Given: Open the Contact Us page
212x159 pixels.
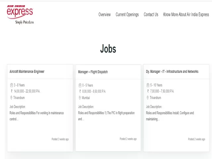Looking at the screenshot, I should 151,15.
